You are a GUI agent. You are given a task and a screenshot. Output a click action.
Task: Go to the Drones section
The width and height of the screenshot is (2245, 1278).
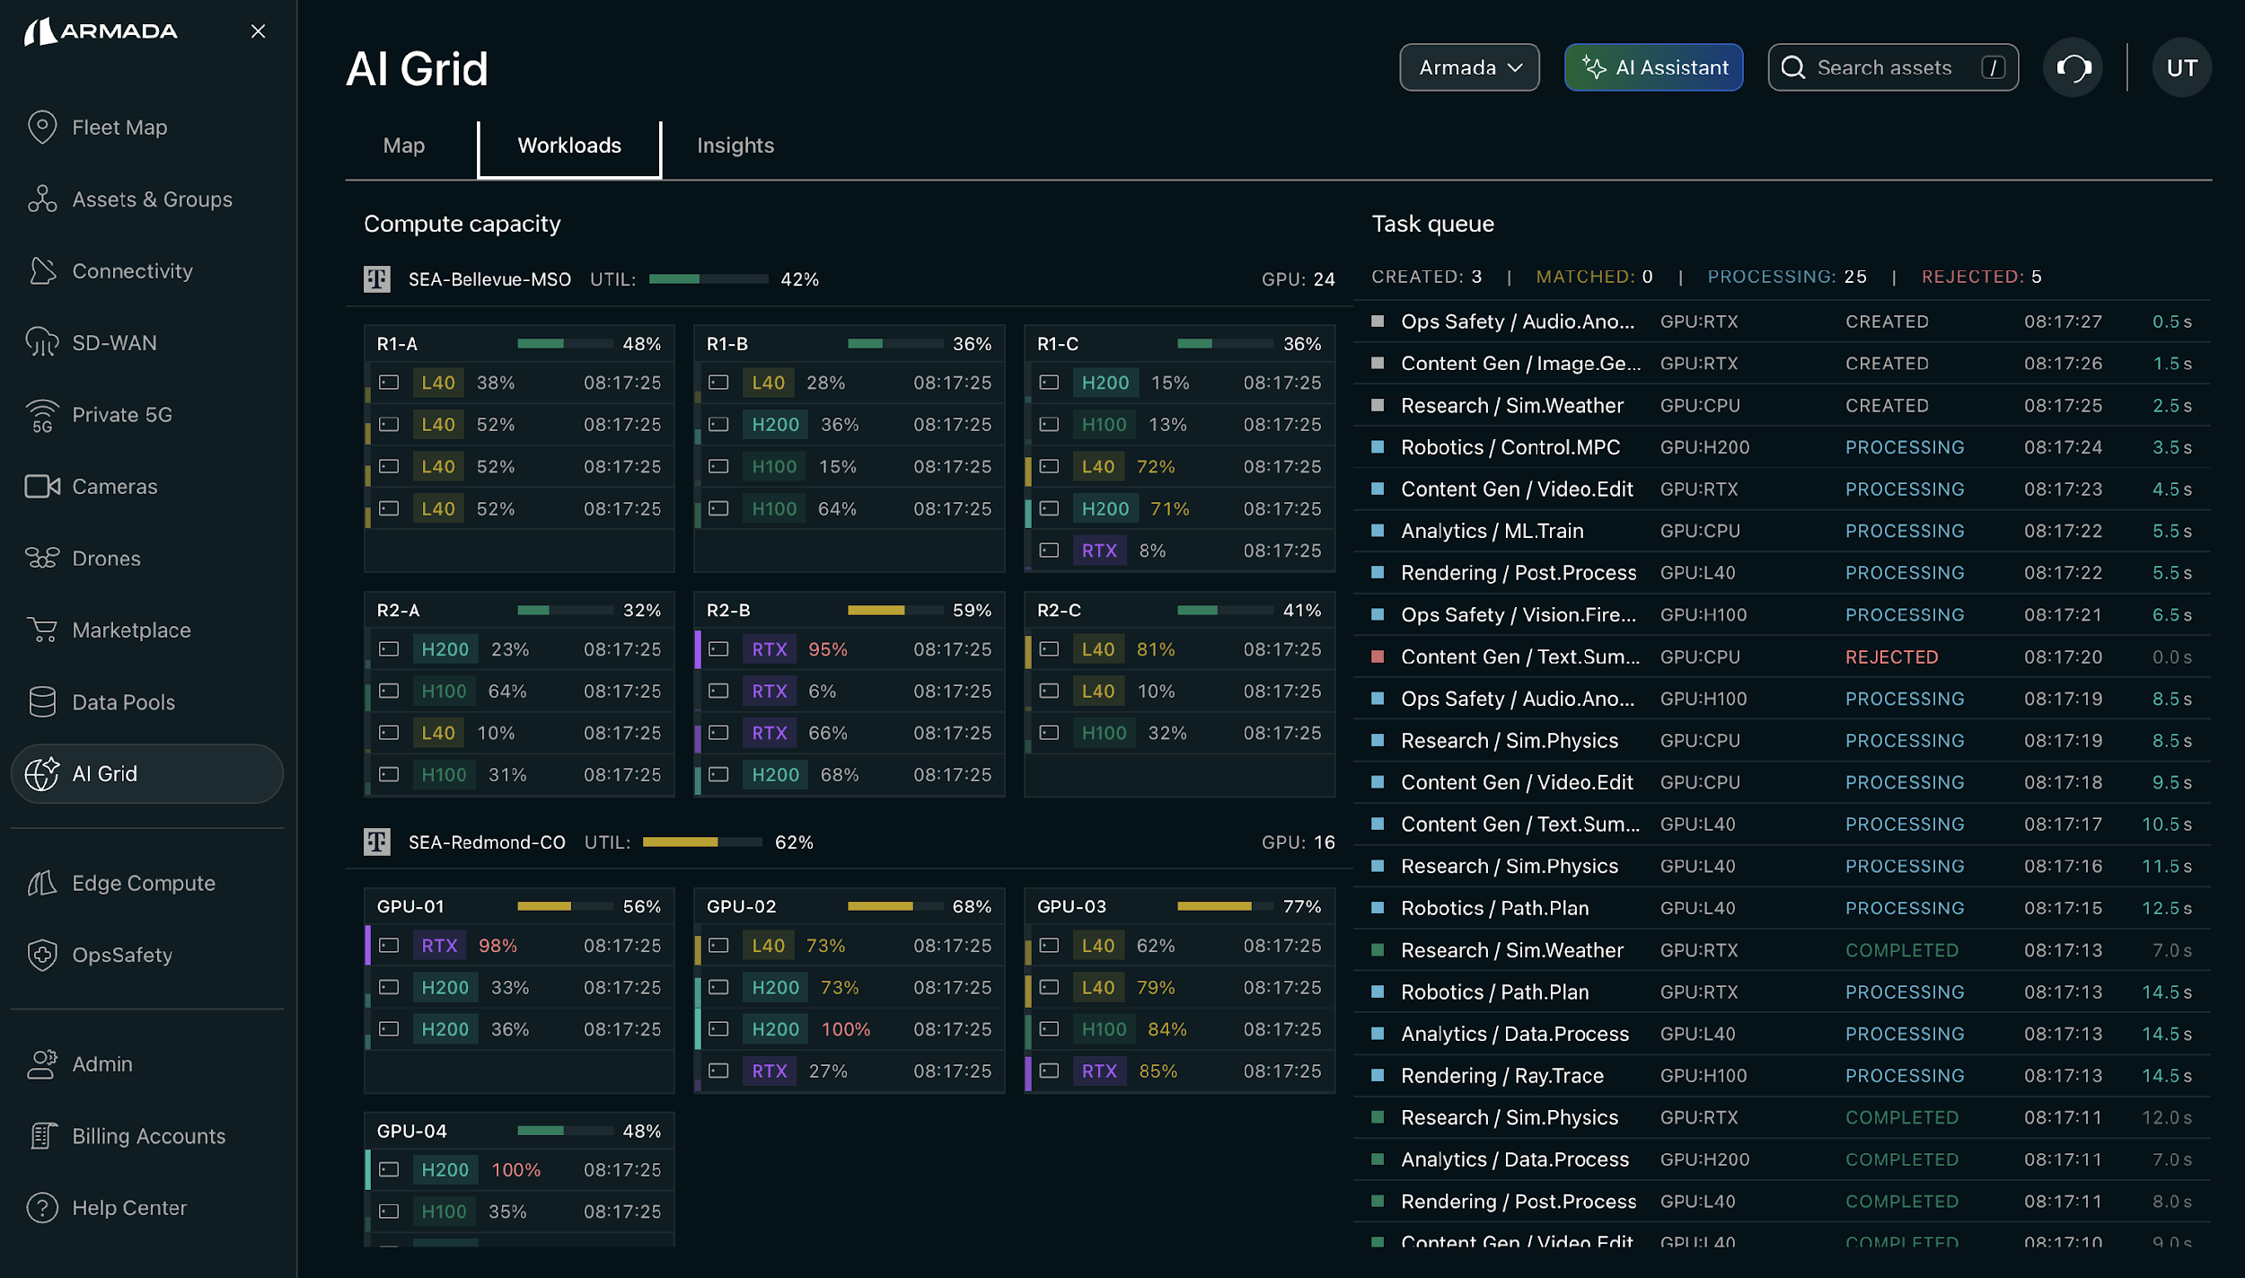(x=105, y=558)
